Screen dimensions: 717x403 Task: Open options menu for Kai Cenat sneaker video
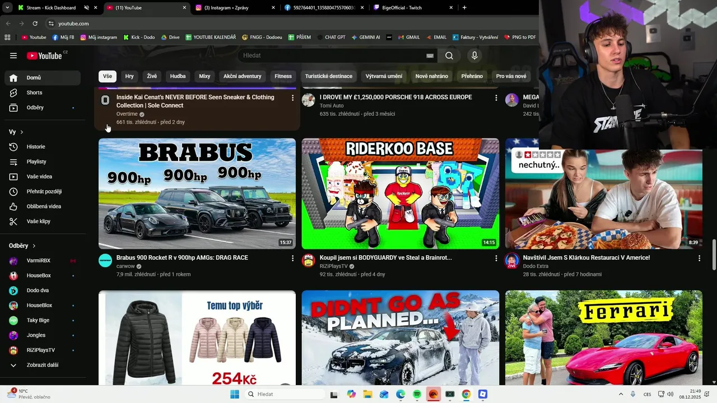click(x=292, y=97)
